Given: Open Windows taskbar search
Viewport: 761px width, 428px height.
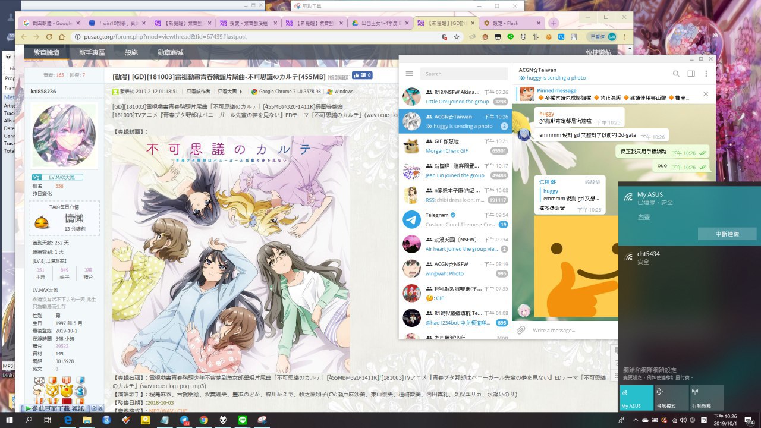Looking at the screenshot, I should (29, 420).
